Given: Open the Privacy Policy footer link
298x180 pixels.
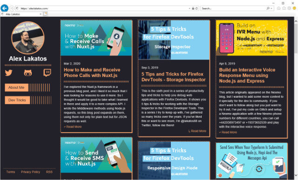Looking at the screenshot, I should [30, 172].
